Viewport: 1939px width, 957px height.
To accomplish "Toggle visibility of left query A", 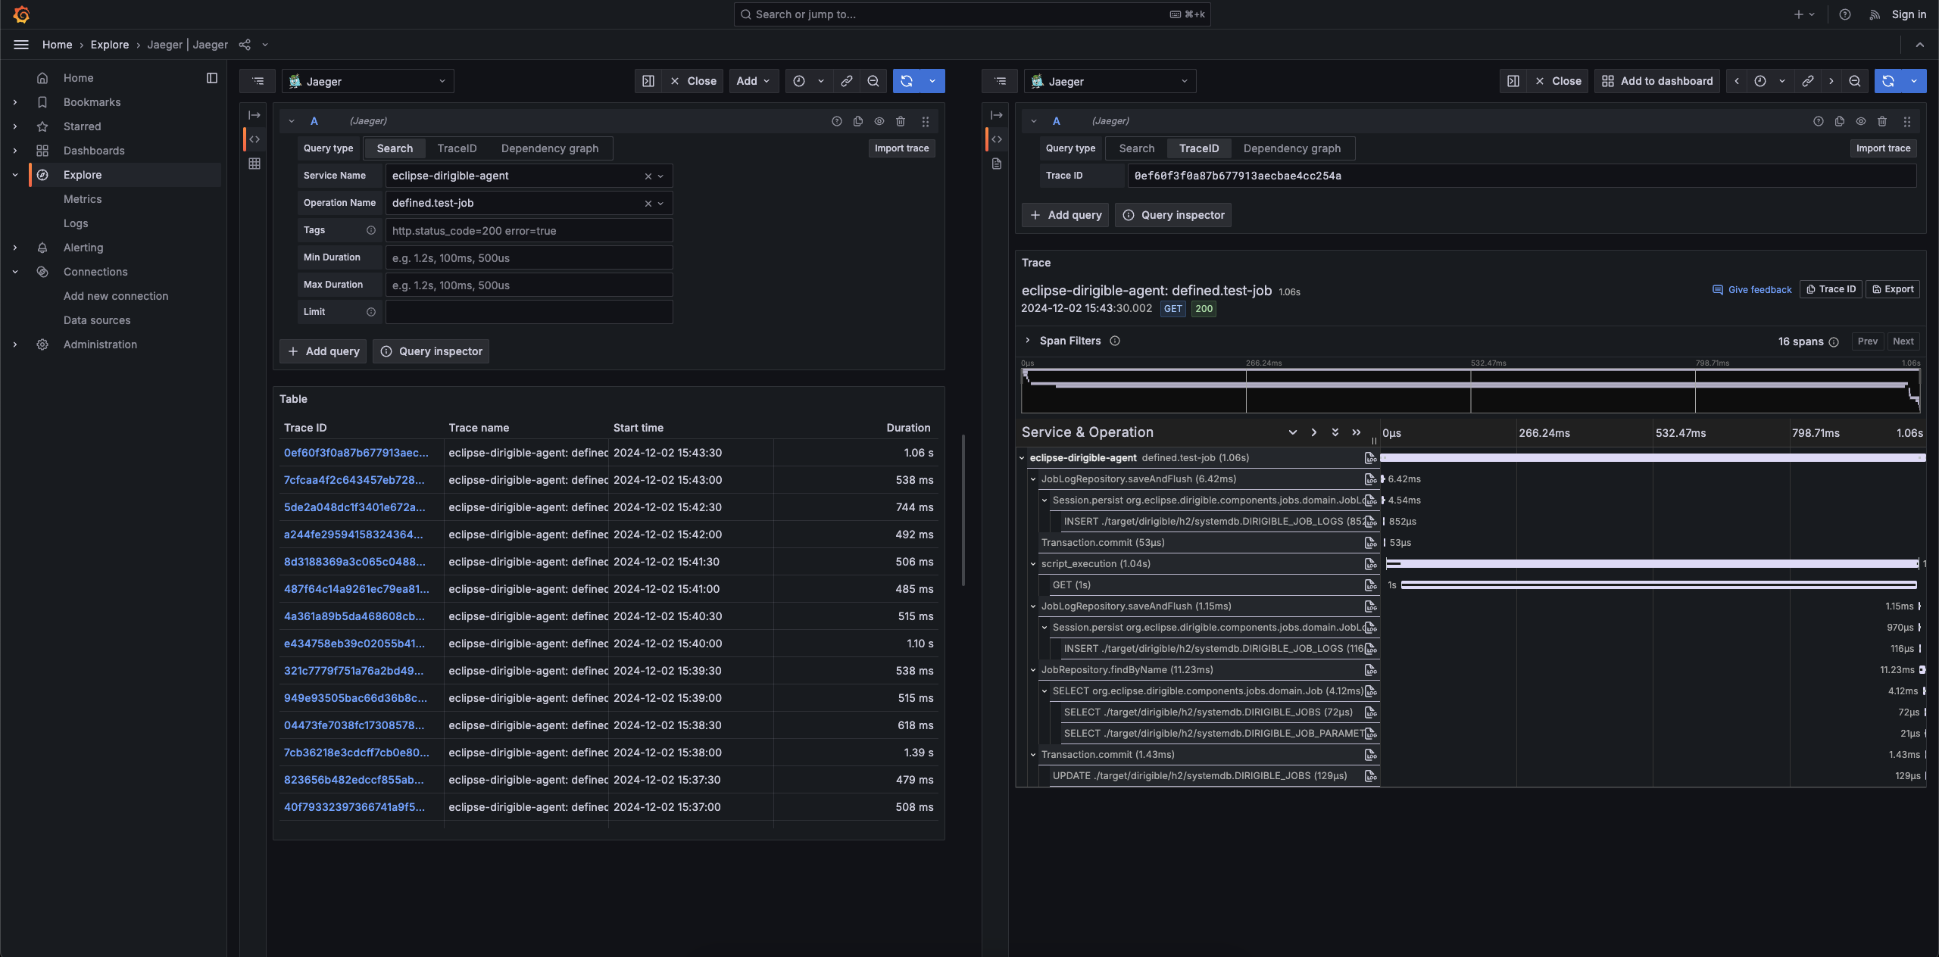I will coord(879,121).
